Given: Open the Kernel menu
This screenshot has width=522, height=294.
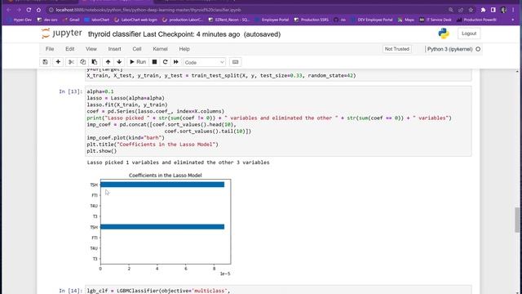Looking at the screenshot, I should pos(160,49).
